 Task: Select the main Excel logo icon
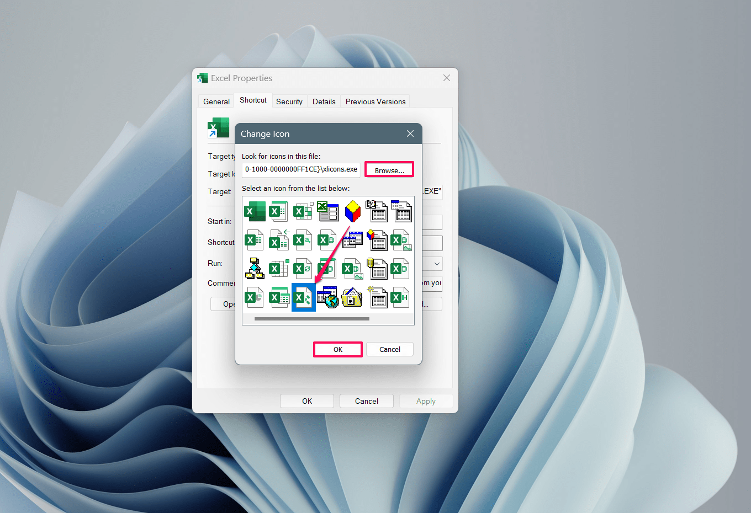255,211
